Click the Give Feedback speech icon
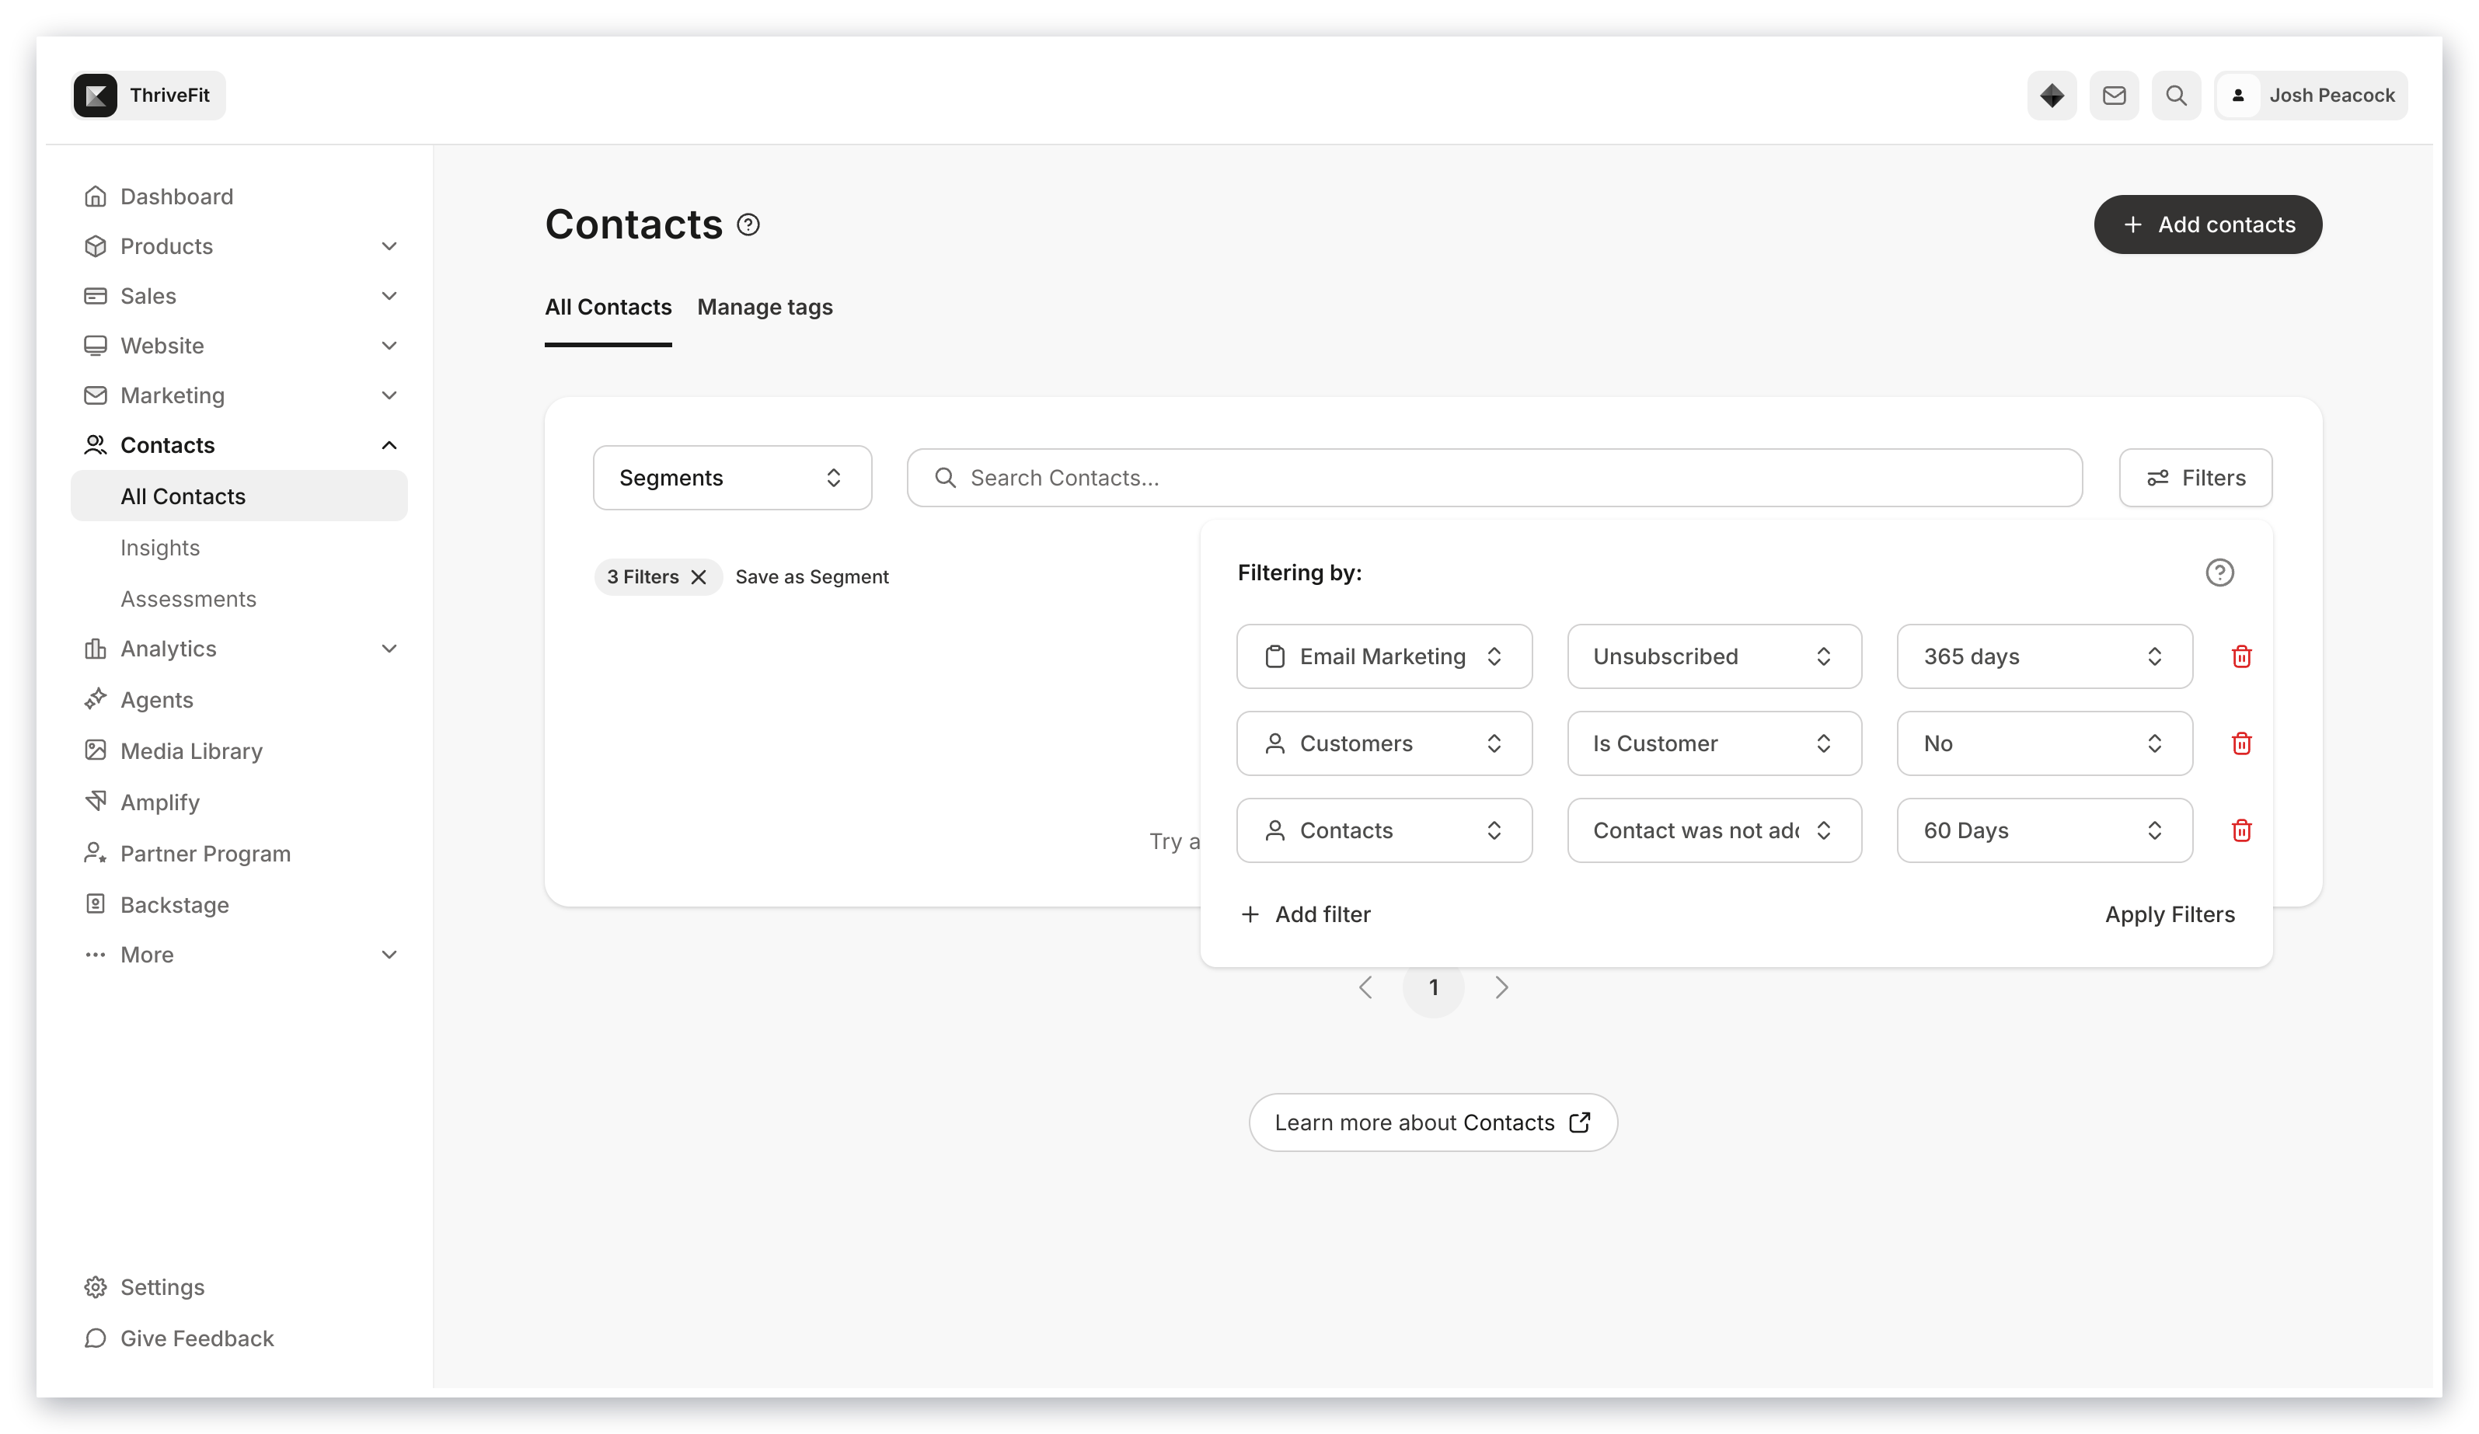 click(96, 1338)
